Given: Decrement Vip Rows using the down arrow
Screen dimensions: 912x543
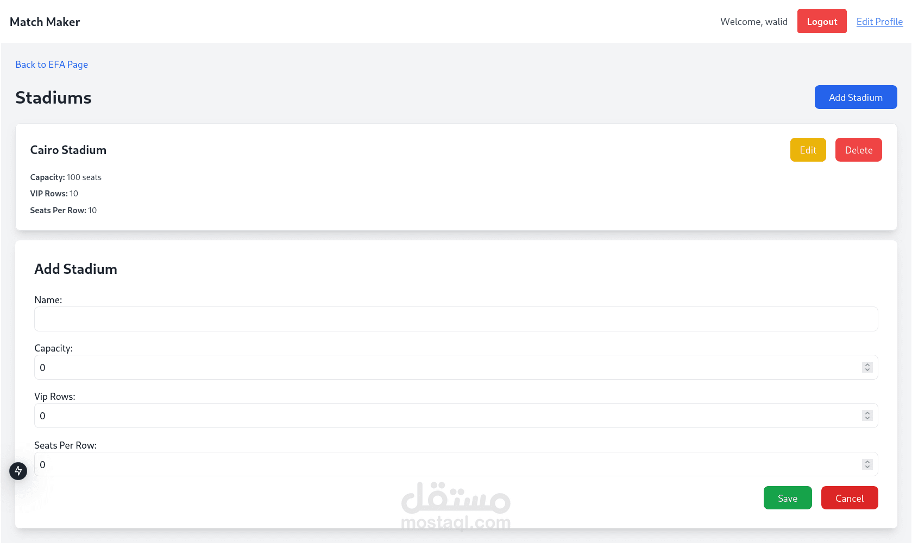Looking at the screenshot, I should click(x=867, y=418).
